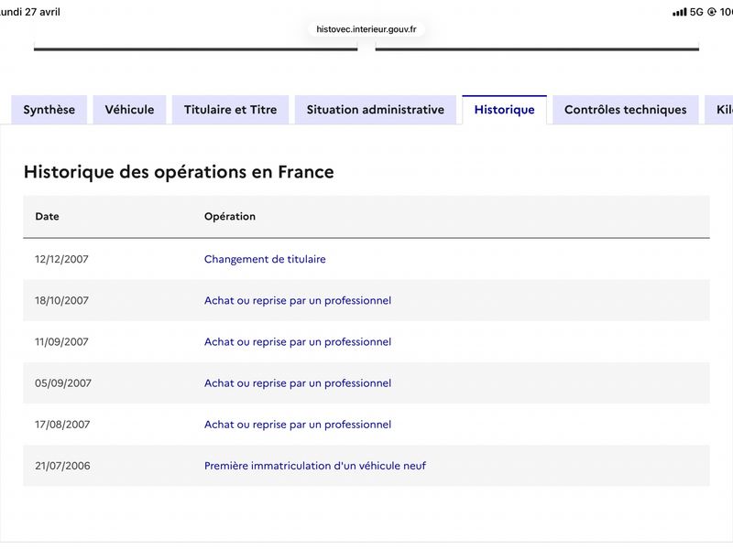
Task: Open the Contrôles techniques tab
Action: (626, 110)
